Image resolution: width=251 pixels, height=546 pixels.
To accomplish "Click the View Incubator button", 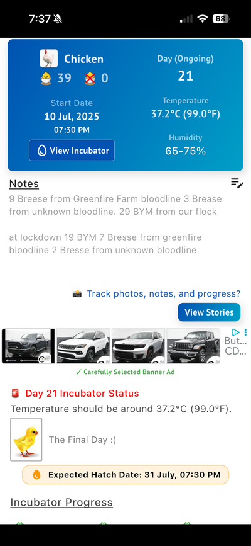I will pyautogui.click(x=72, y=151).
